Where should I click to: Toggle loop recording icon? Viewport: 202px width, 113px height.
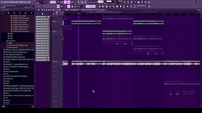(72, 2)
